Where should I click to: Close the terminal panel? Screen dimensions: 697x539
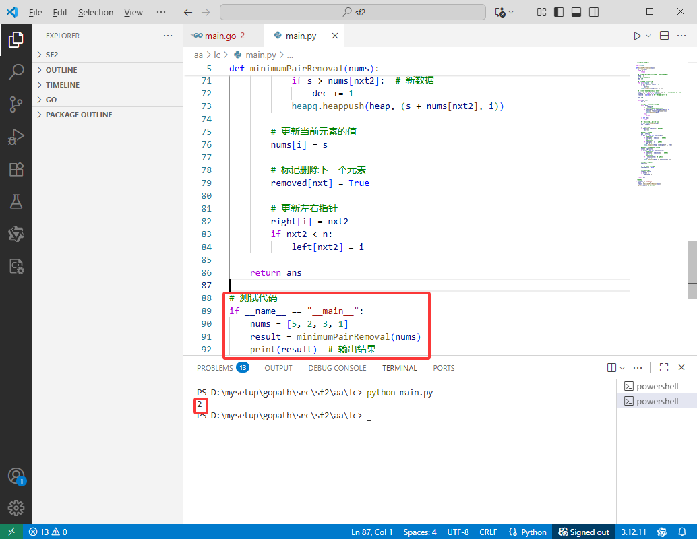click(x=681, y=367)
